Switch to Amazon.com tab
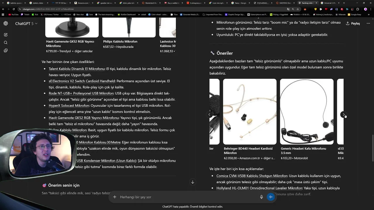The image size is (374, 210). (x=83, y=3)
